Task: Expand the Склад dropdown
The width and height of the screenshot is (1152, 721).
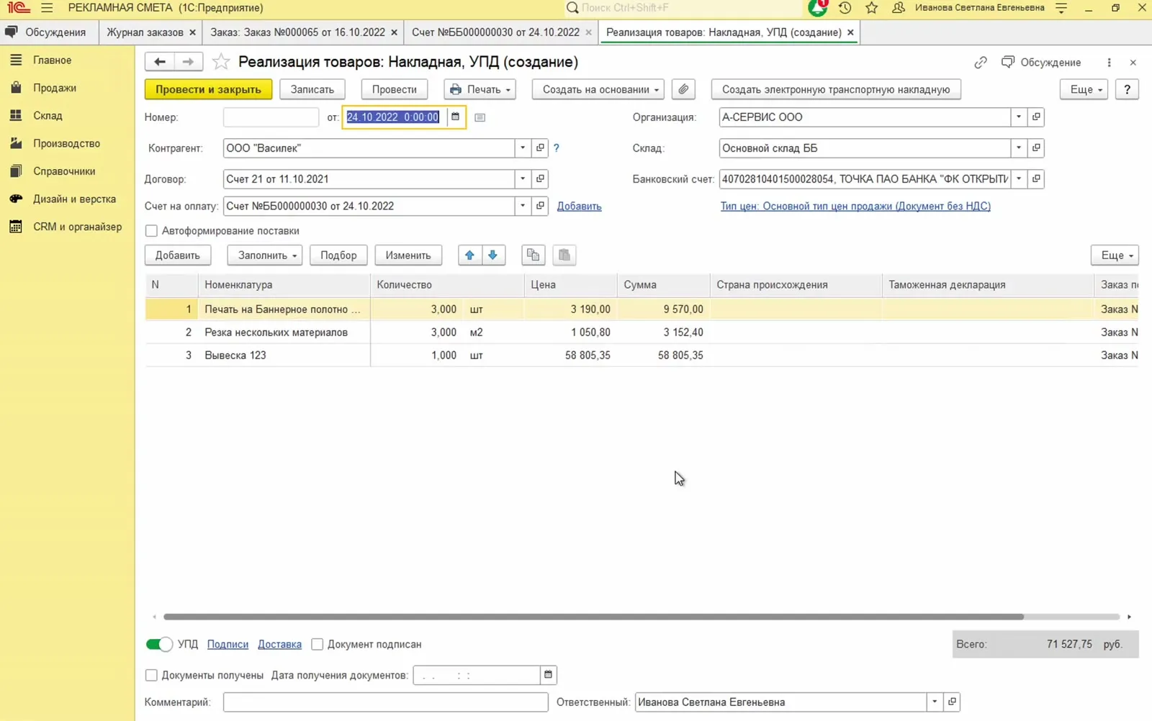Action: (x=1019, y=148)
